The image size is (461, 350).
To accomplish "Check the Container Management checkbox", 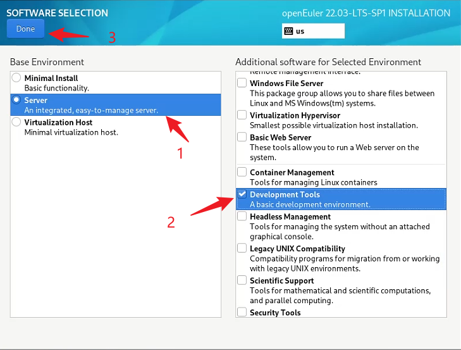I will pos(242,172).
